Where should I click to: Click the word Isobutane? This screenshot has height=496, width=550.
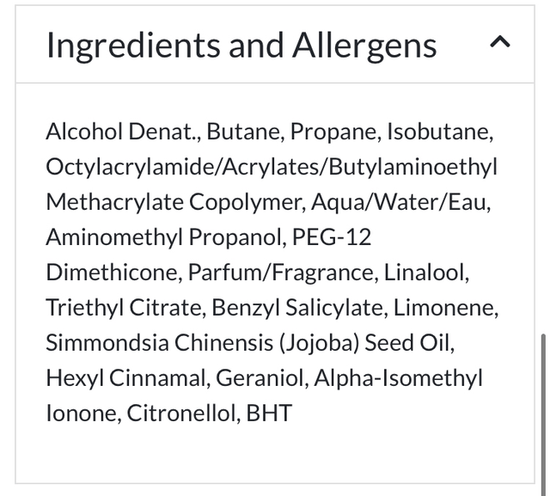(x=439, y=132)
